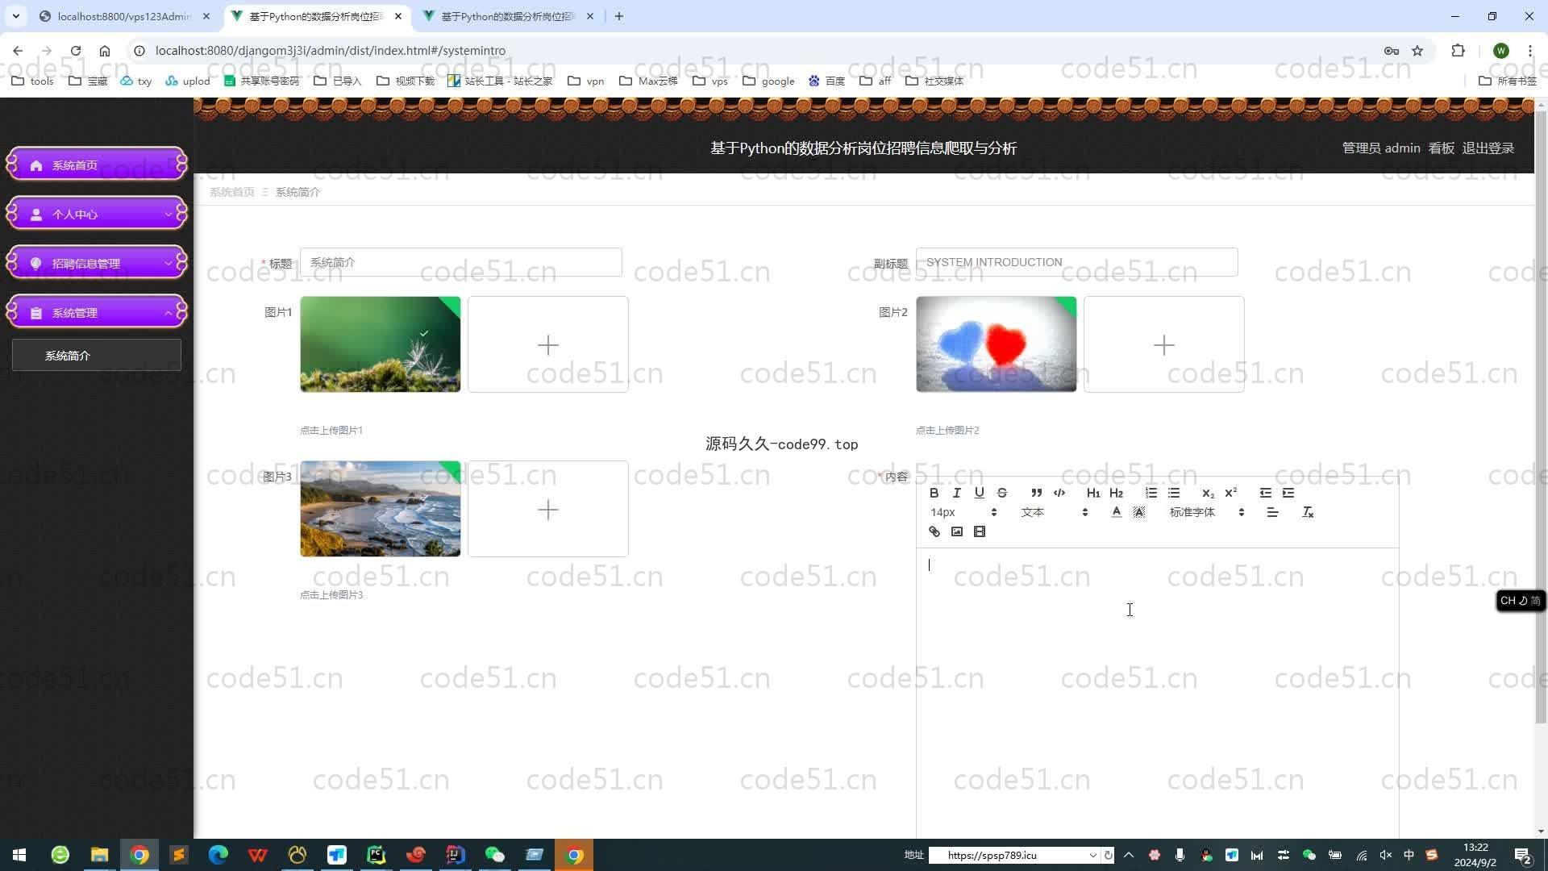Apply Heading 2 style
This screenshot has height=871, width=1548.
coord(1116,493)
